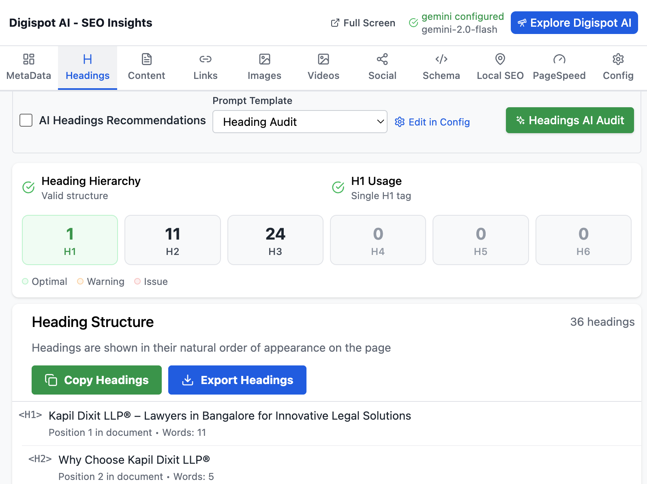Open the Images tab

[264, 68]
